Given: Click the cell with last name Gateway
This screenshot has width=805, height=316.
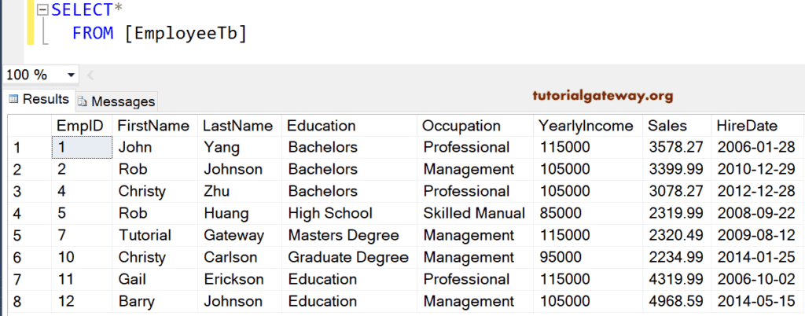Looking at the screenshot, I should pos(233,235).
